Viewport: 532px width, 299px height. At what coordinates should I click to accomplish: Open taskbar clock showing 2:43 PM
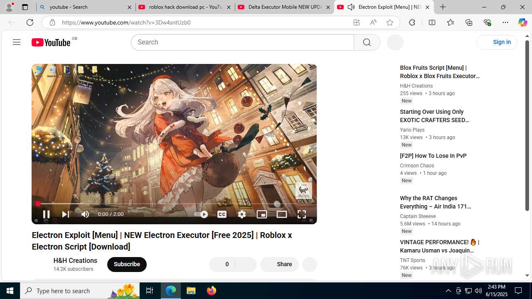point(496,291)
